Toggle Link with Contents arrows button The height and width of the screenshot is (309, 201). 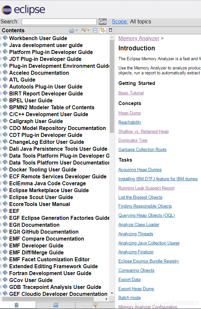click(x=102, y=30)
